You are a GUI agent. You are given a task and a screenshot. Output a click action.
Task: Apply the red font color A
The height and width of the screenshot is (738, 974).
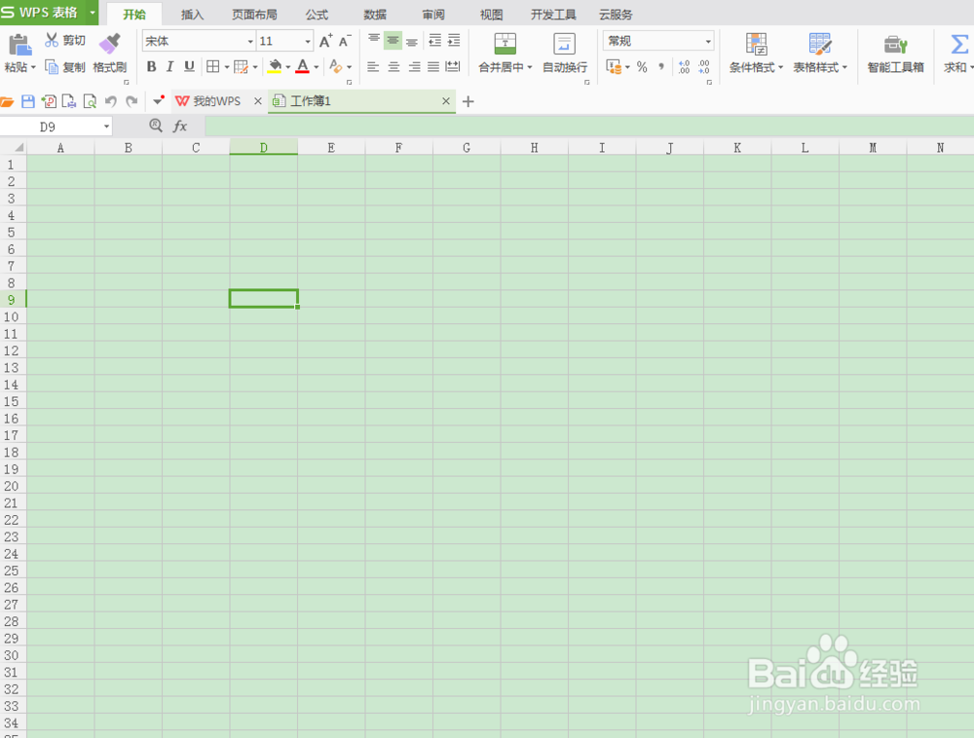click(303, 66)
